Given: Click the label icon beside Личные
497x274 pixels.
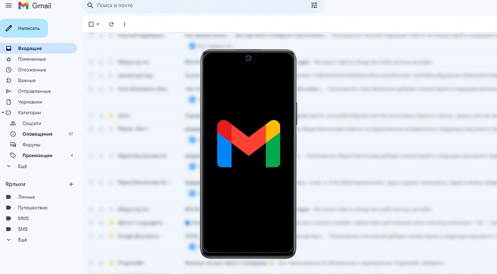Looking at the screenshot, I should (9, 197).
